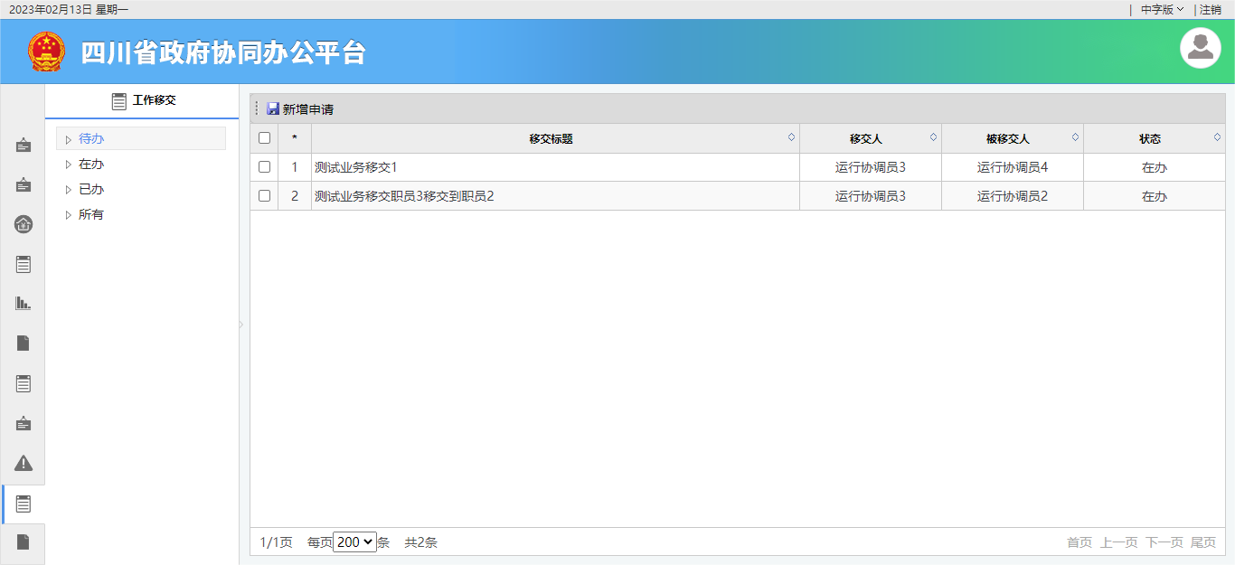Click the warning triangle sidebar icon

tap(24, 463)
